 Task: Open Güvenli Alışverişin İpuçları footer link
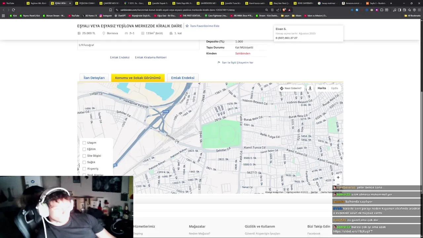pyautogui.click(x=262, y=233)
